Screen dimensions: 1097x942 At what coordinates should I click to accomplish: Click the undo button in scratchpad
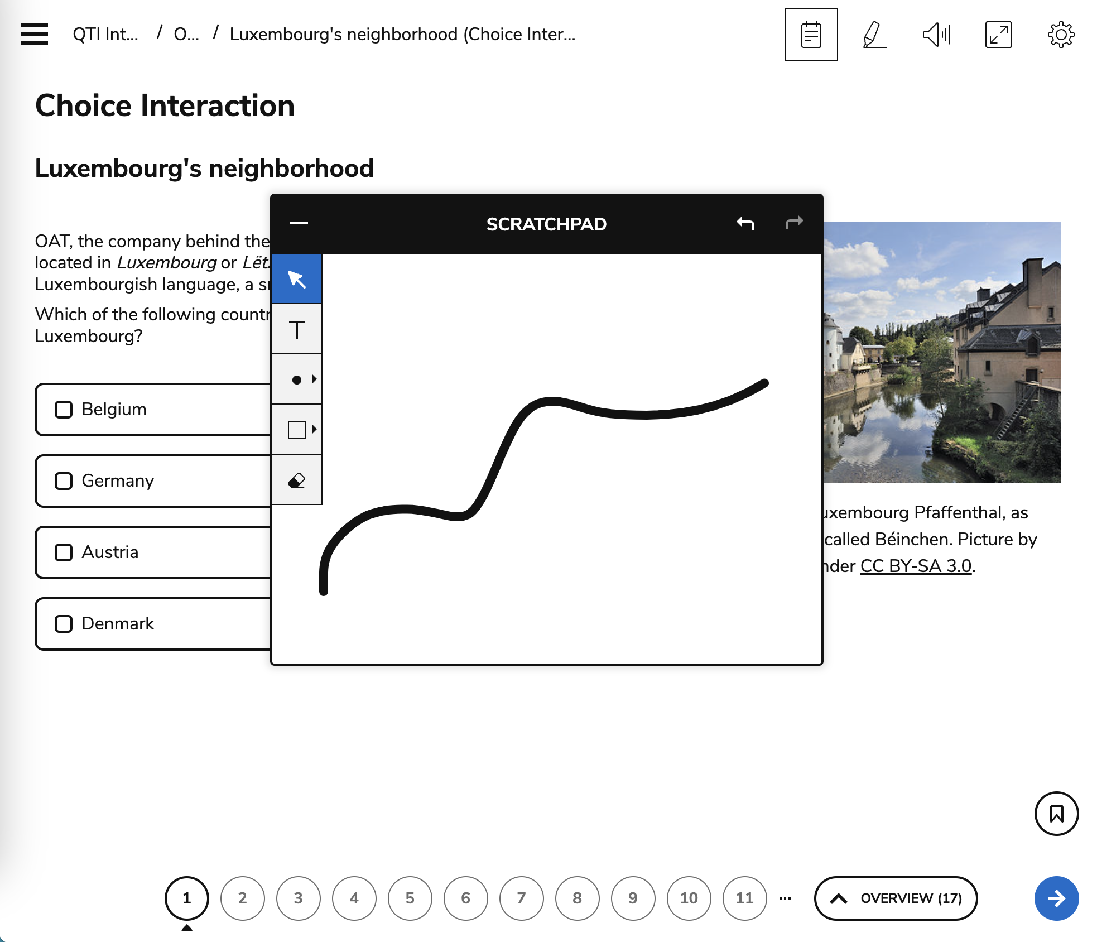pyautogui.click(x=746, y=223)
